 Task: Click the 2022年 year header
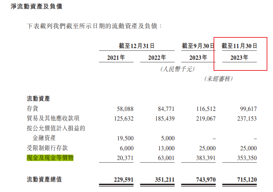(157, 57)
